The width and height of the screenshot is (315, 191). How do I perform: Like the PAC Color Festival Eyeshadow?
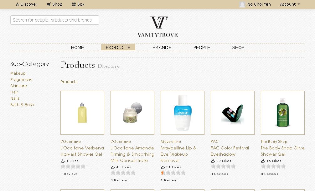point(213,161)
